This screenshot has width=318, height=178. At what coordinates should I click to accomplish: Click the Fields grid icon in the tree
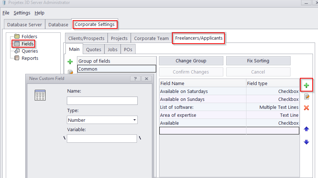(17, 44)
